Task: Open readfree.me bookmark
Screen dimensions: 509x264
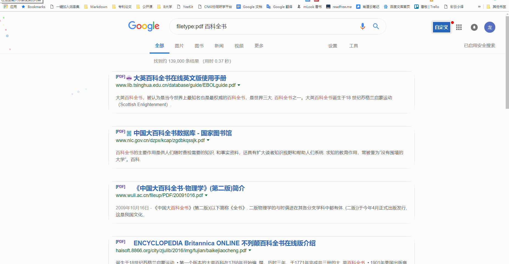Action: tap(339, 7)
